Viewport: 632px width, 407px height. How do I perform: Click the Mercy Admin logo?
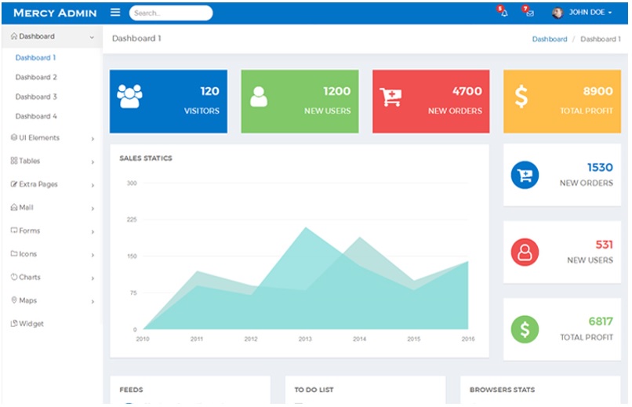coord(55,13)
